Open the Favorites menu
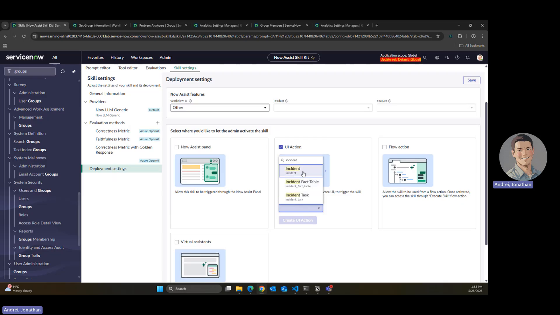The width and height of the screenshot is (560, 315). (96, 57)
